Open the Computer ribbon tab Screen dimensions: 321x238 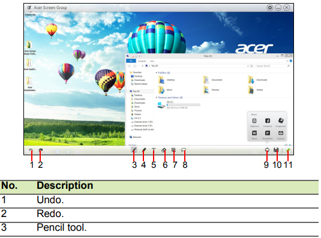(x=142, y=61)
